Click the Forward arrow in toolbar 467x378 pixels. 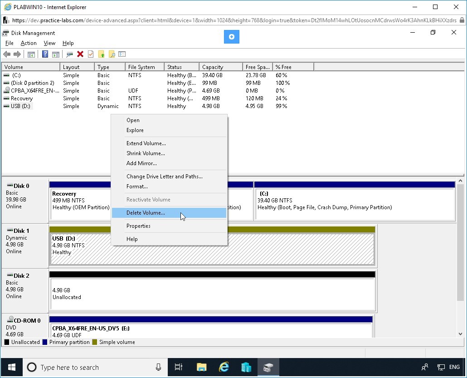tap(17, 54)
